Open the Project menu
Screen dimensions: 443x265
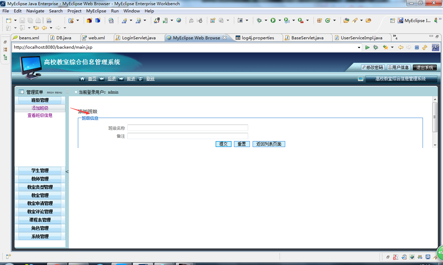(74, 11)
